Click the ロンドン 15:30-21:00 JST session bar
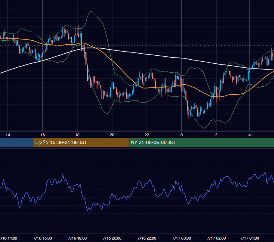The image size is (274, 242). [x=81, y=142]
